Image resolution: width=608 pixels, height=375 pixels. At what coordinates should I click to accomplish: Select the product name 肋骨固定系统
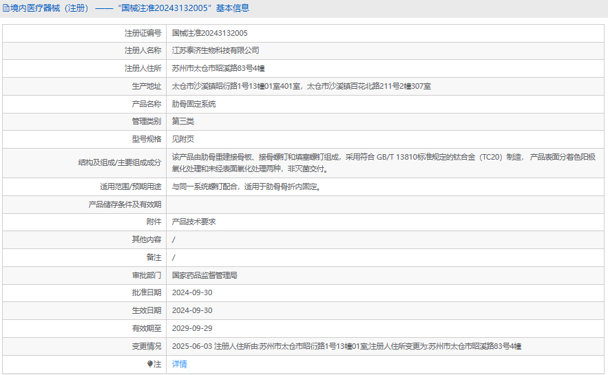pyautogui.click(x=193, y=104)
